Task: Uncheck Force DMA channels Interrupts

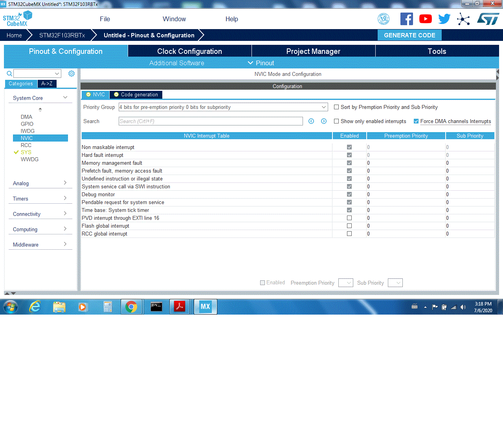Action: 416,121
